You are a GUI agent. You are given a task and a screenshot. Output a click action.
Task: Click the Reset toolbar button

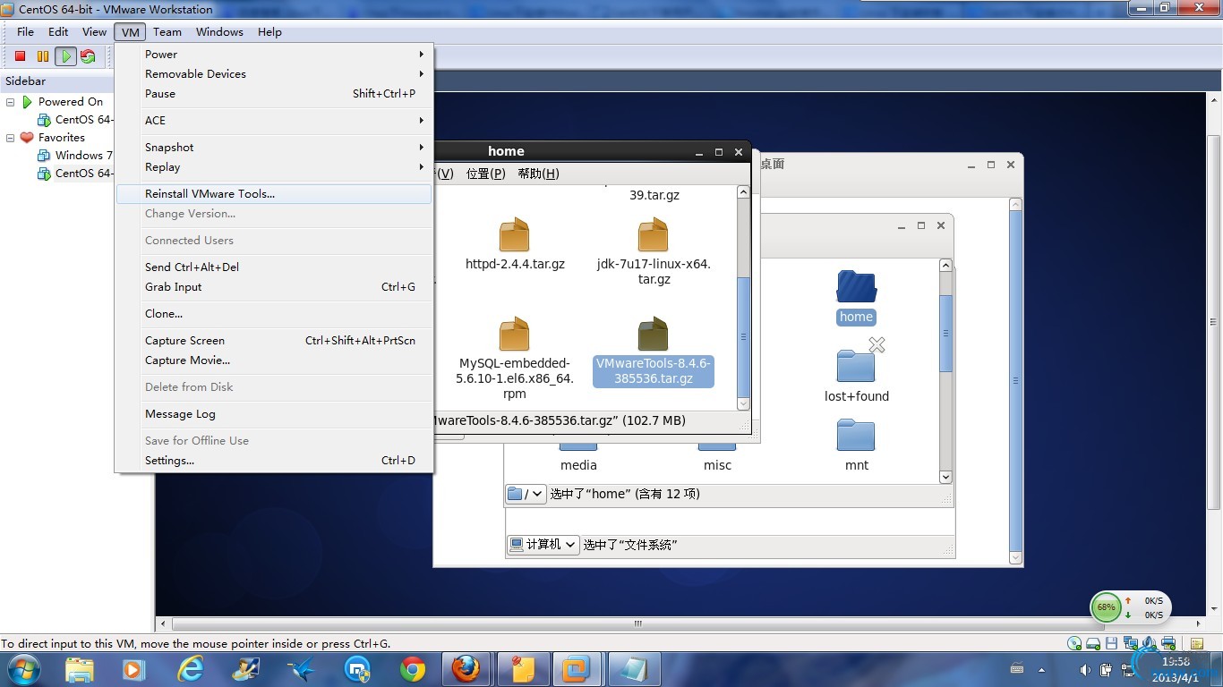(88, 56)
